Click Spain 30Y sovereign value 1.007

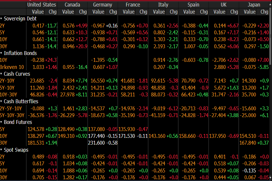pos(190,46)
